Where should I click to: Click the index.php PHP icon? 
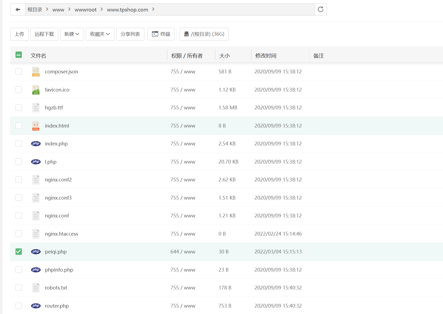coord(36,144)
